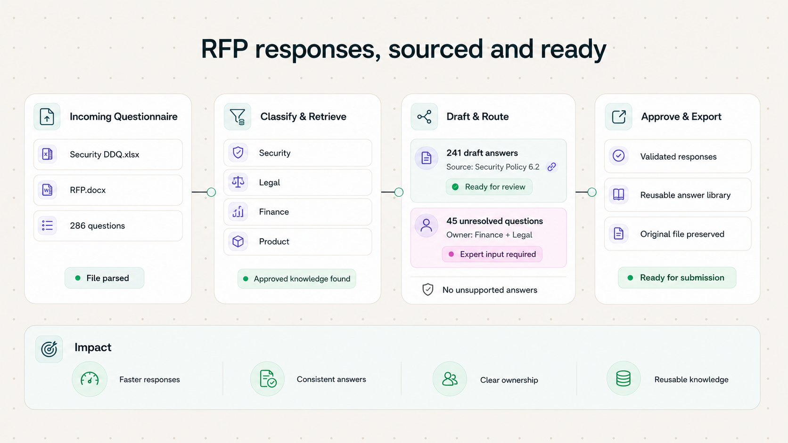The width and height of the screenshot is (788, 443).
Task: Click the database icon for Reusable knowledge
Action: pos(624,379)
